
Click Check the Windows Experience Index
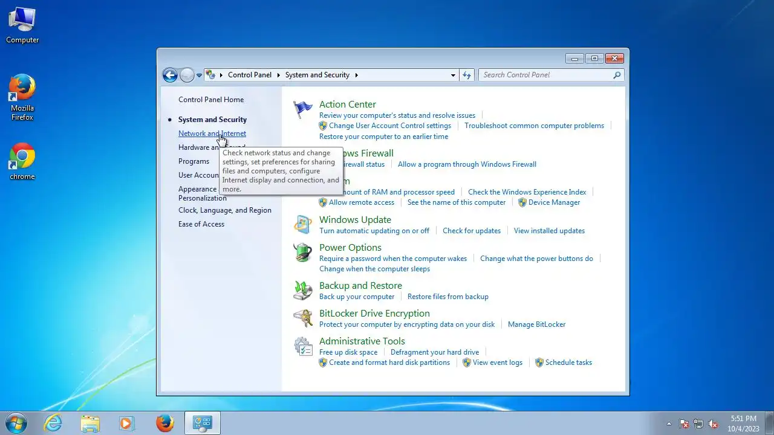pyautogui.click(x=527, y=192)
